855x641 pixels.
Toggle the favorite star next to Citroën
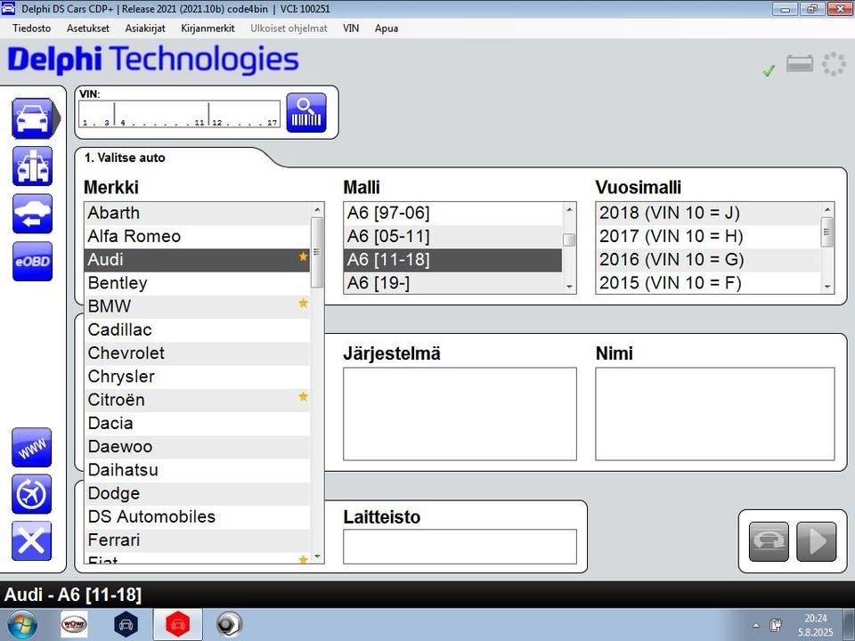(303, 396)
